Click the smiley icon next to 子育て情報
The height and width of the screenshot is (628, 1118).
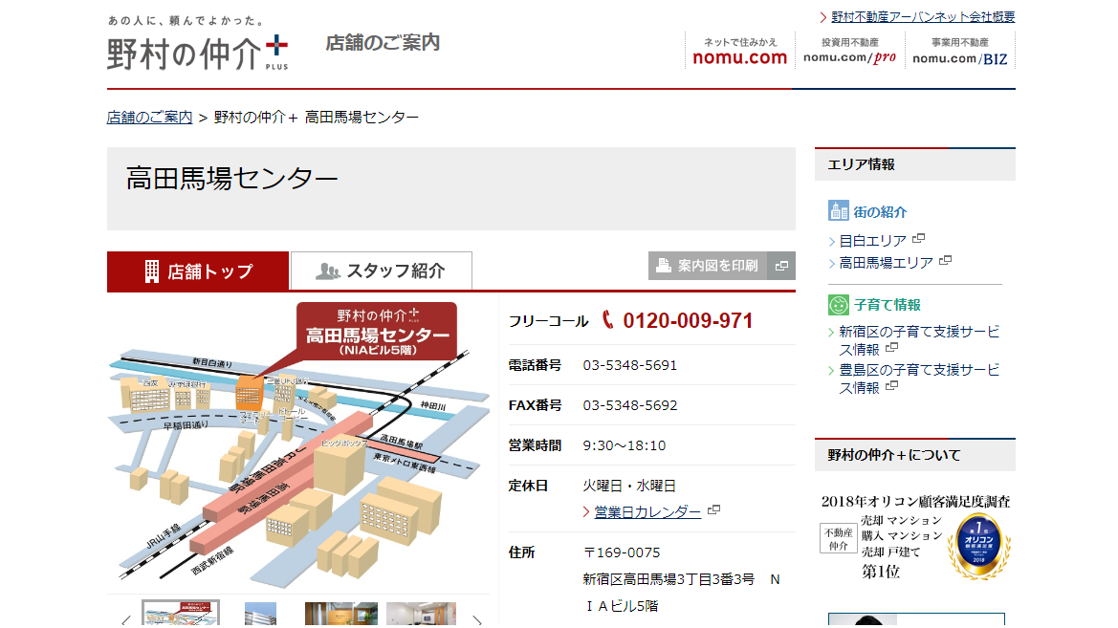pyautogui.click(x=839, y=304)
